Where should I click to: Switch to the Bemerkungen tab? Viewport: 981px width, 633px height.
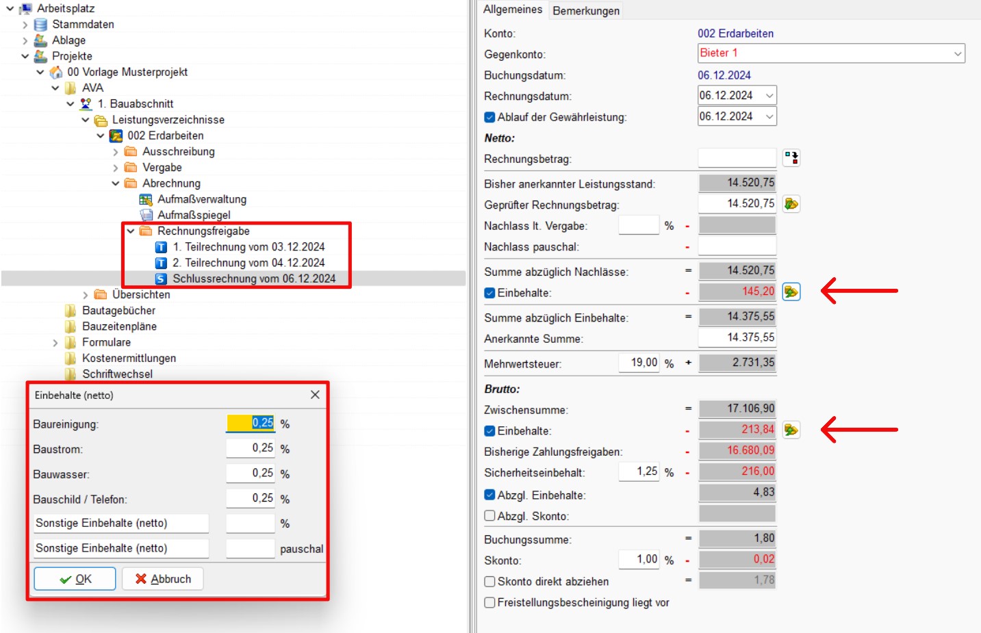click(x=586, y=10)
